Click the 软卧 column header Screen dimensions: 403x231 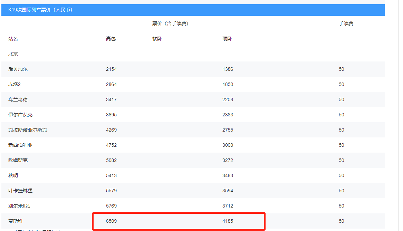click(157, 39)
